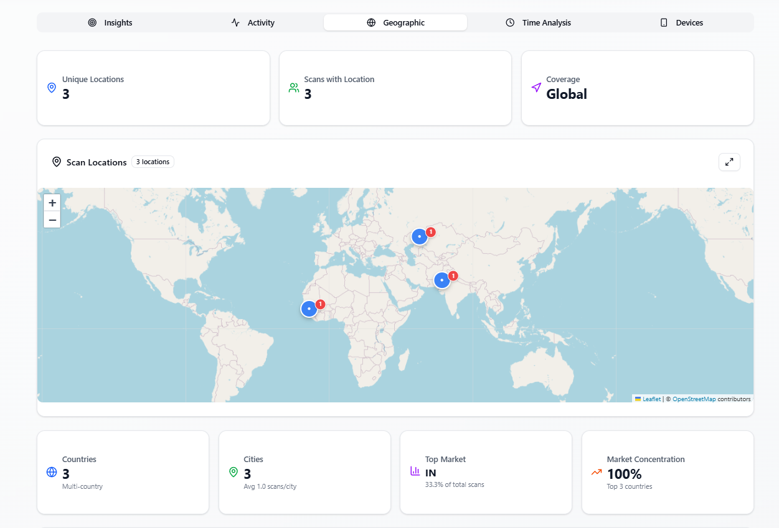Open the OpenStreetMap link
The height and width of the screenshot is (528, 779).
tap(694, 399)
